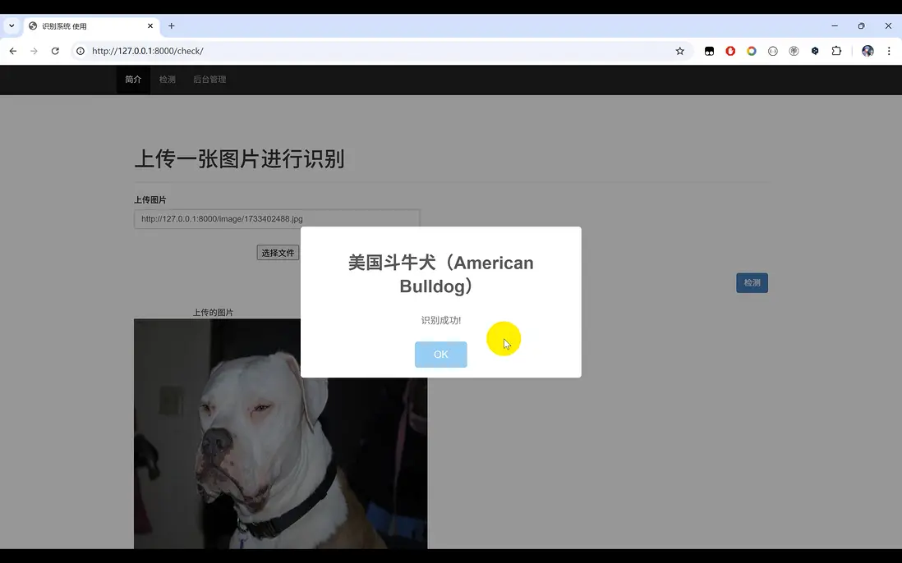Viewport: 902px width, 563px height.
Task: Bookmark this page with the star icon
Action: pos(680,51)
